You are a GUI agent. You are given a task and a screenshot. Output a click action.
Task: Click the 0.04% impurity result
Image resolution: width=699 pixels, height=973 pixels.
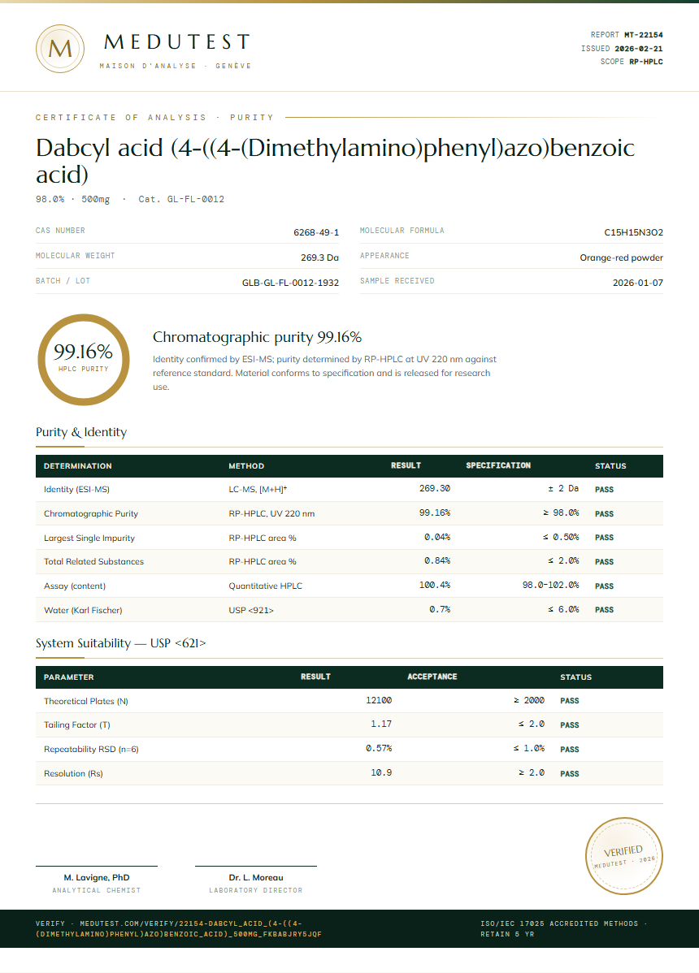(437, 537)
